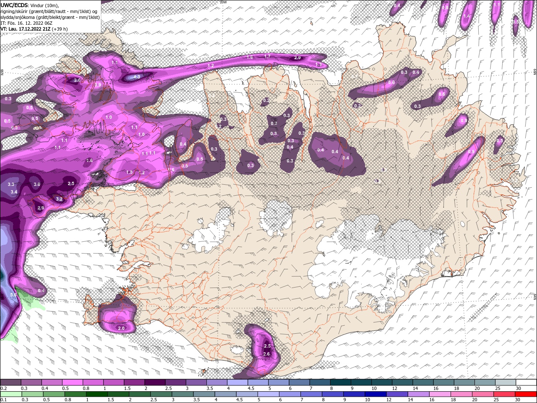Click the rain legend swatch starting at 25
The height and width of the screenshot is (403, 537).
point(504,394)
